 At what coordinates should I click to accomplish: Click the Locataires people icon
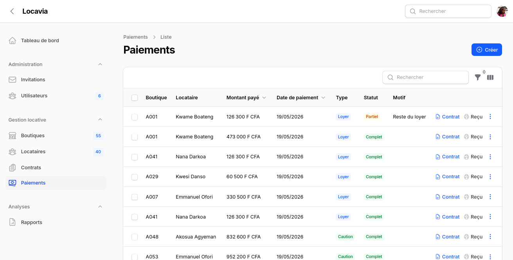(13, 152)
